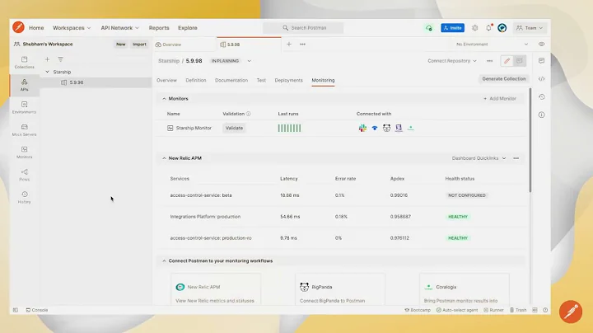Click the floating Postman launcher icon
593x333 pixels.
tap(570, 312)
